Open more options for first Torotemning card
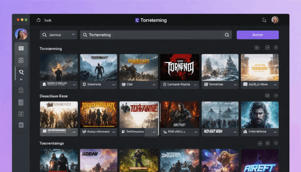 click(74, 85)
